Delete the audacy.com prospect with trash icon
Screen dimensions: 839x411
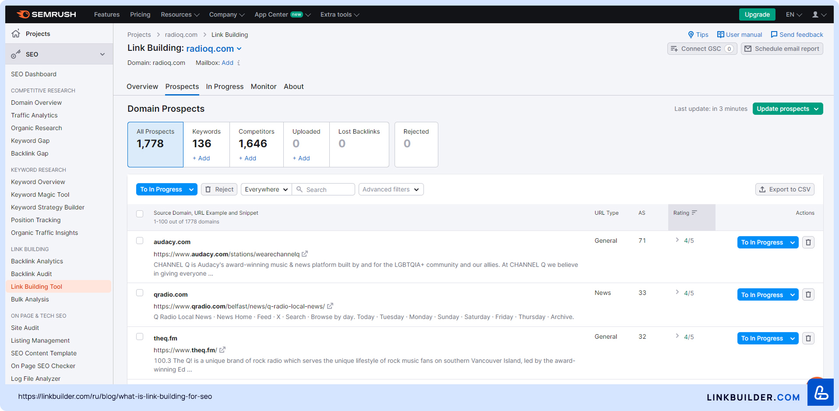pyautogui.click(x=808, y=242)
